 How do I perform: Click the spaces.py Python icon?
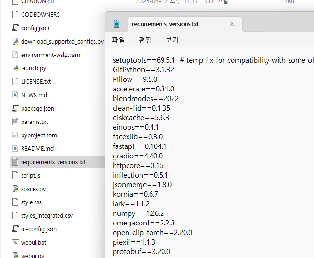15,189
